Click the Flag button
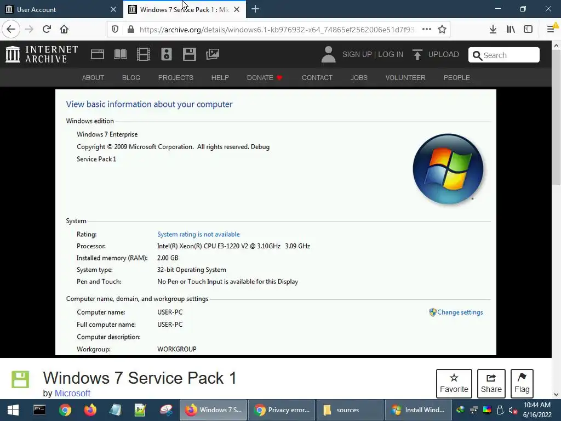This screenshot has height=421, width=561. pyautogui.click(x=522, y=383)
